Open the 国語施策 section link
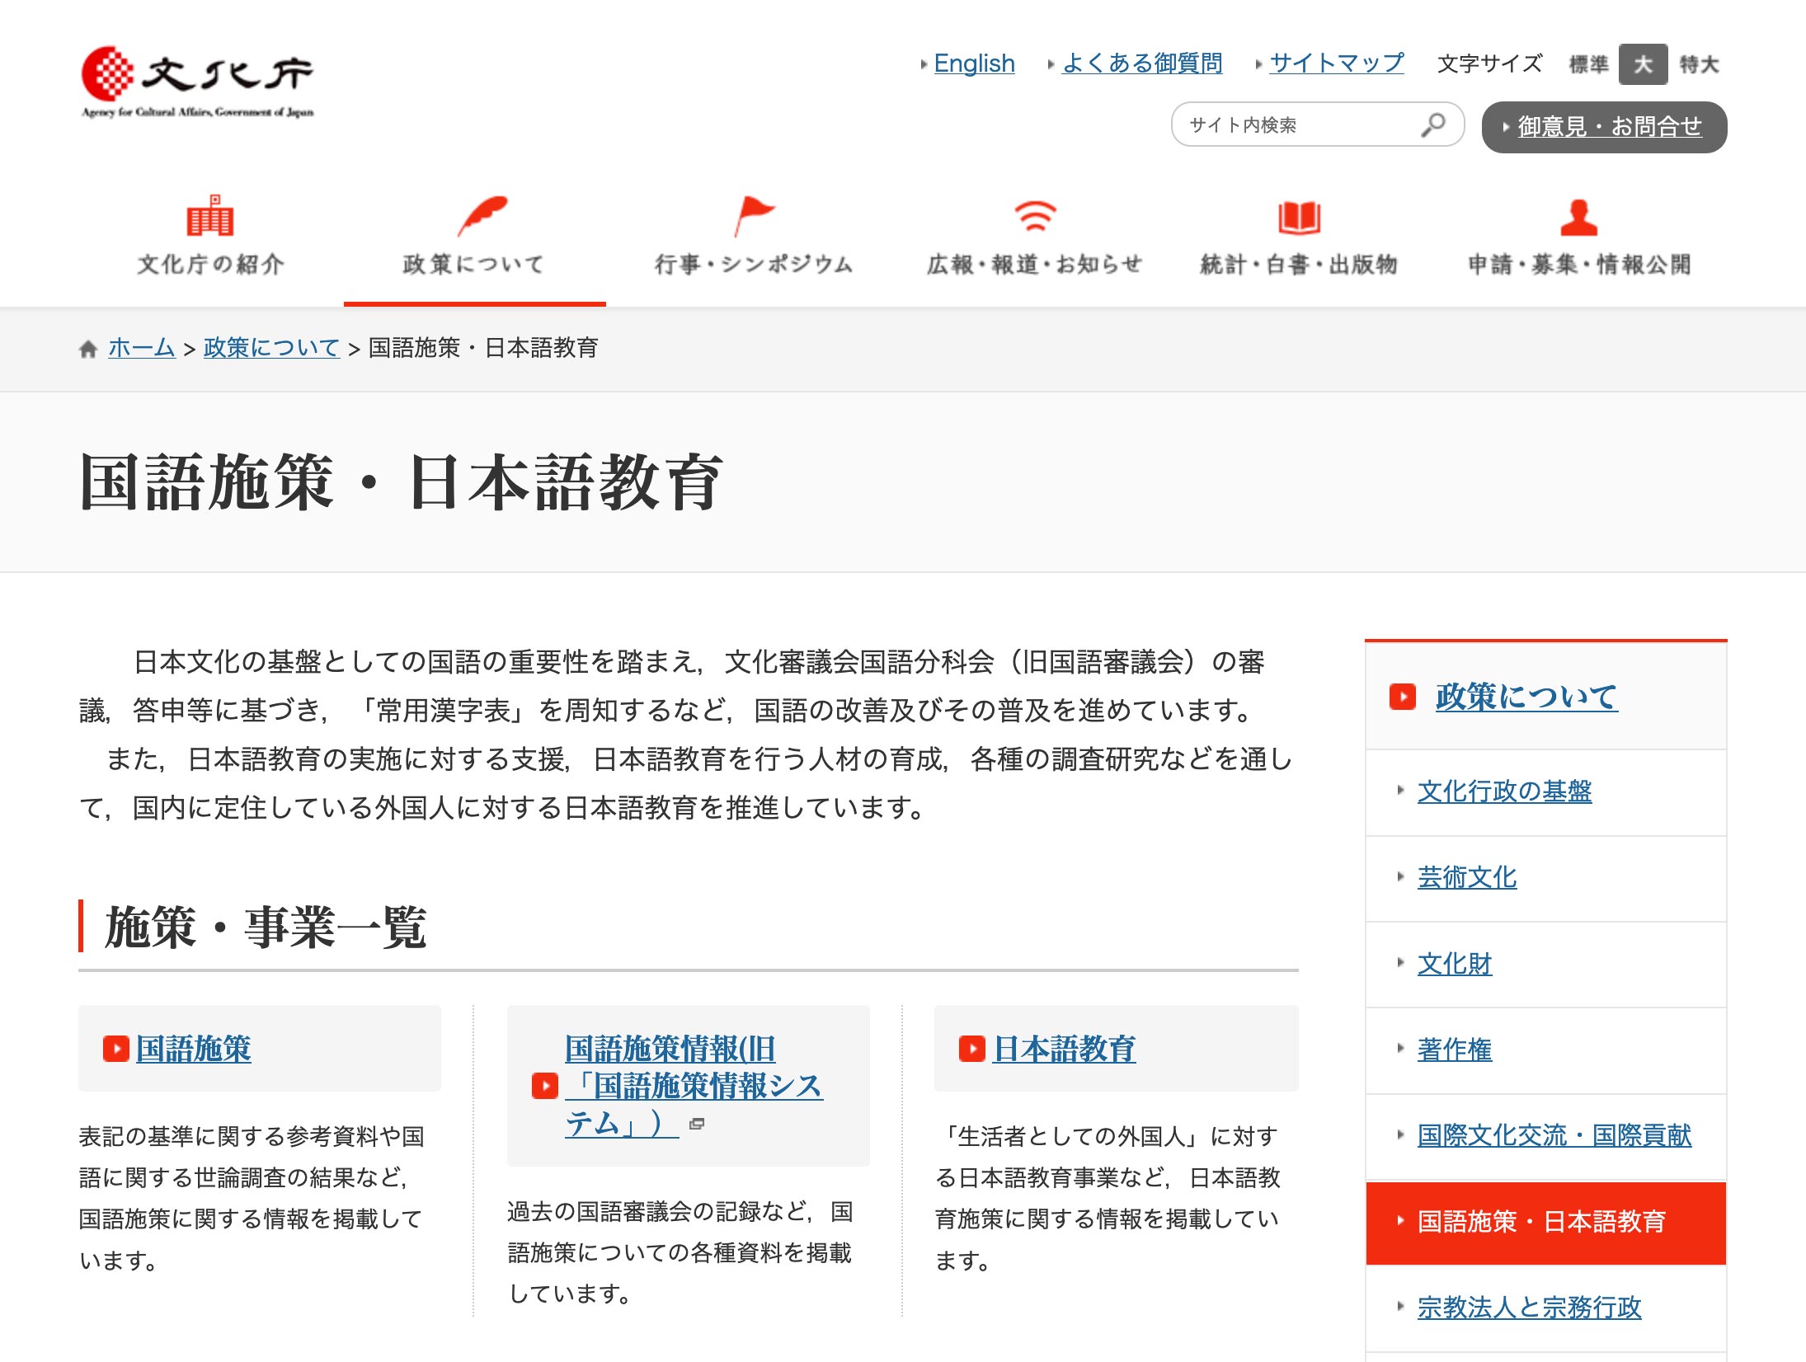This screenshot has width=1806, height=1362. 194,1049
